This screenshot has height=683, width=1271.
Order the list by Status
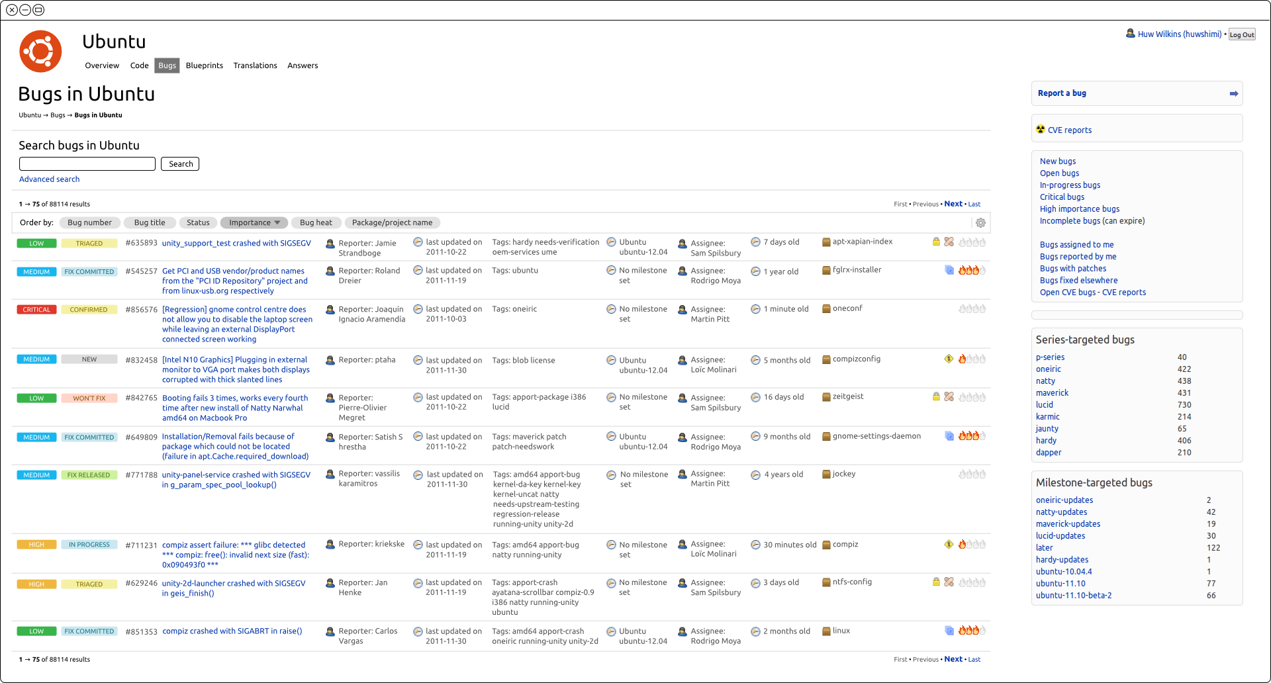coord(198,223)
